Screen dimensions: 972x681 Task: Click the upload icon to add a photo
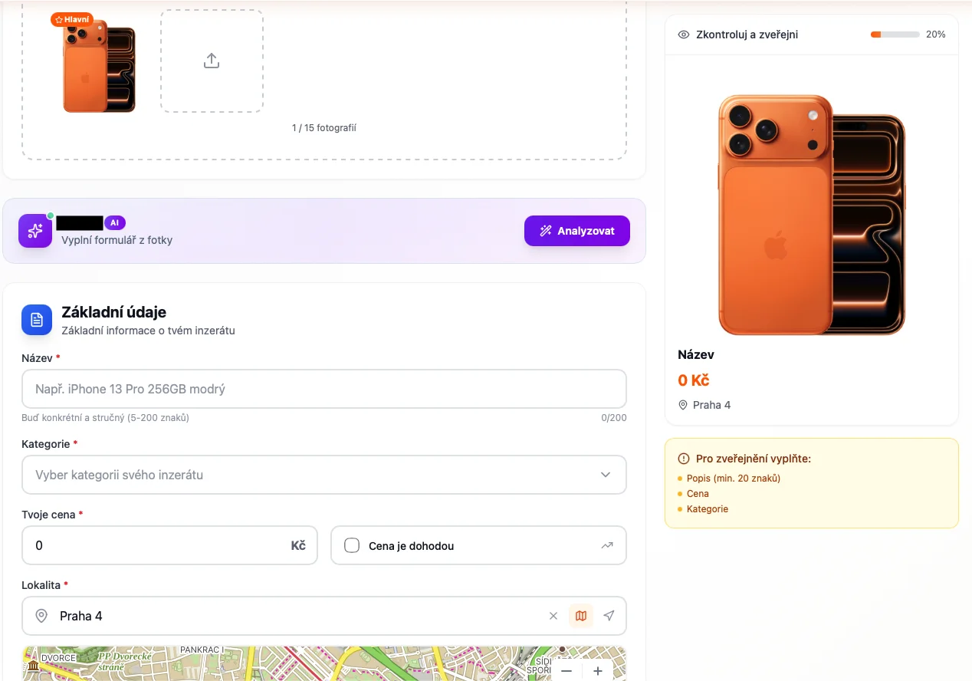212,59
